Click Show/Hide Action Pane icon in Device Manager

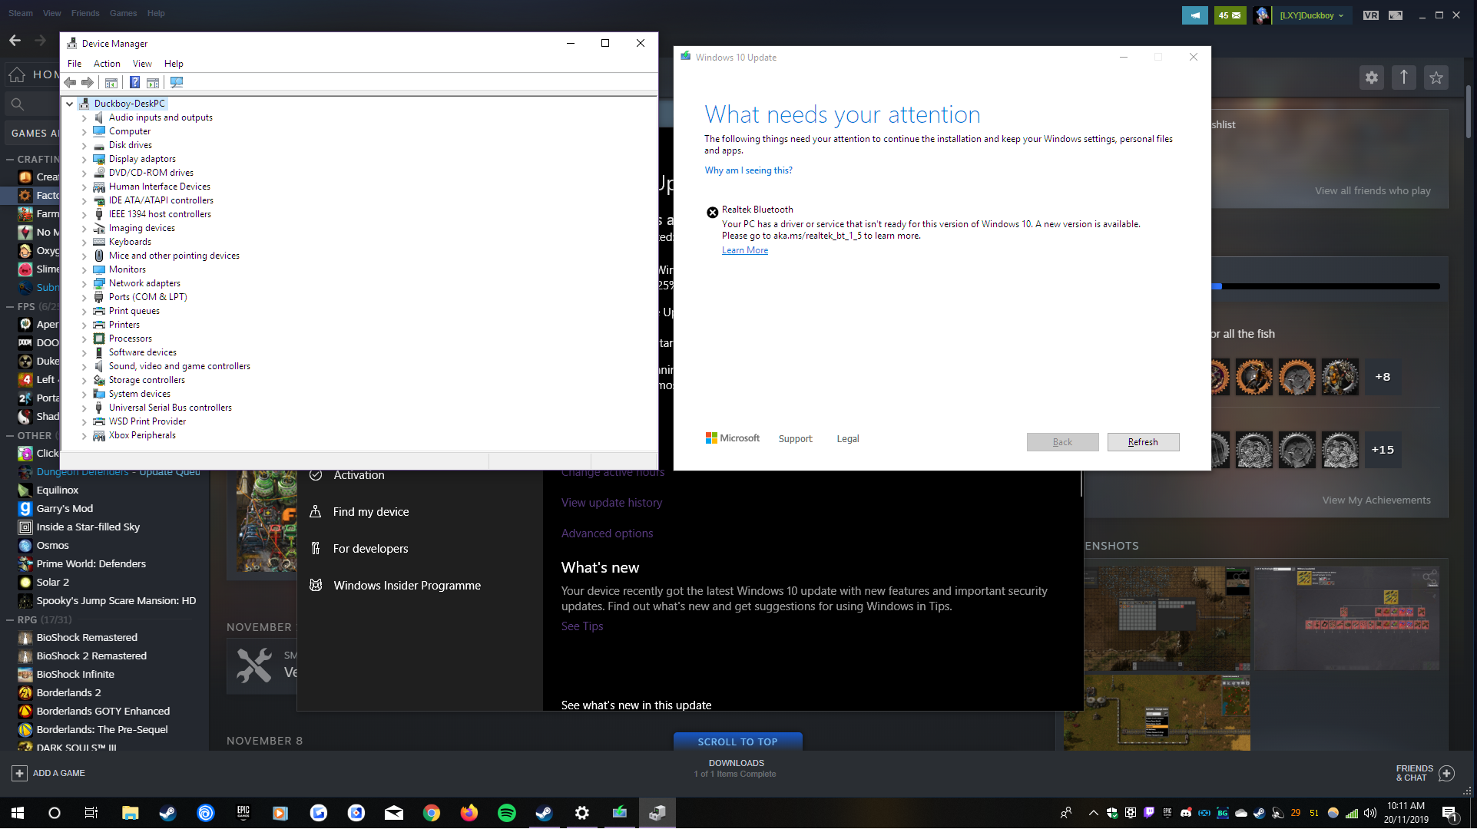tap(153, 83)
